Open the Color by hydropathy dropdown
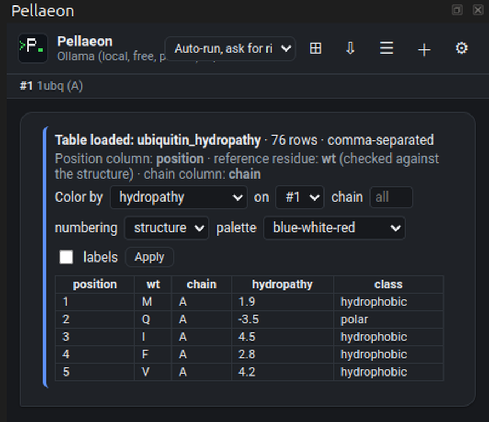489x422 pixels. coord(179,197)
